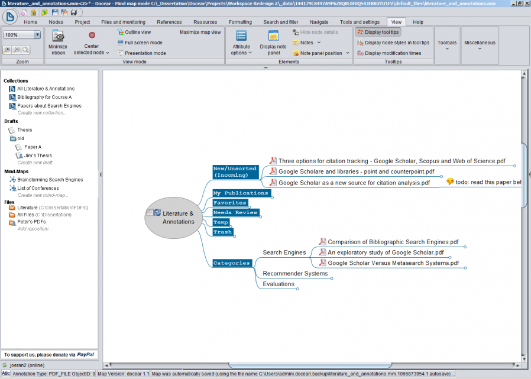Click the new map icon in quick access bar

[x=24, y=12]
